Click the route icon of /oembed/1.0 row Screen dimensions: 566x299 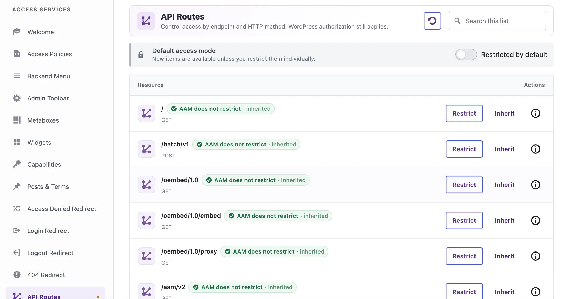click(x=147, y=185)
